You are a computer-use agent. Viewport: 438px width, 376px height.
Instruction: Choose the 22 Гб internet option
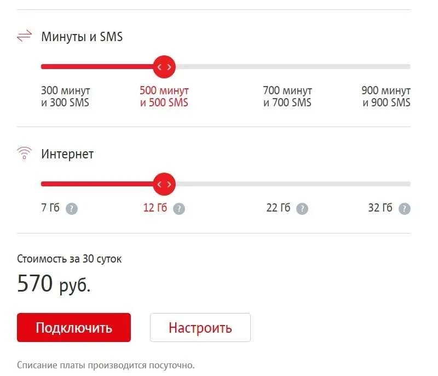tap(278, 208)
